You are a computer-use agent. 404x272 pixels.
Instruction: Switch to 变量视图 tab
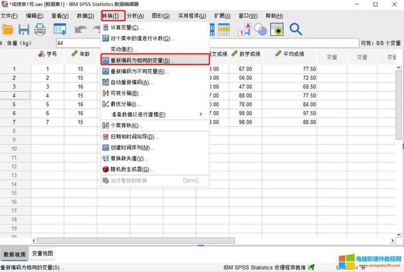[x=42, y=254]
